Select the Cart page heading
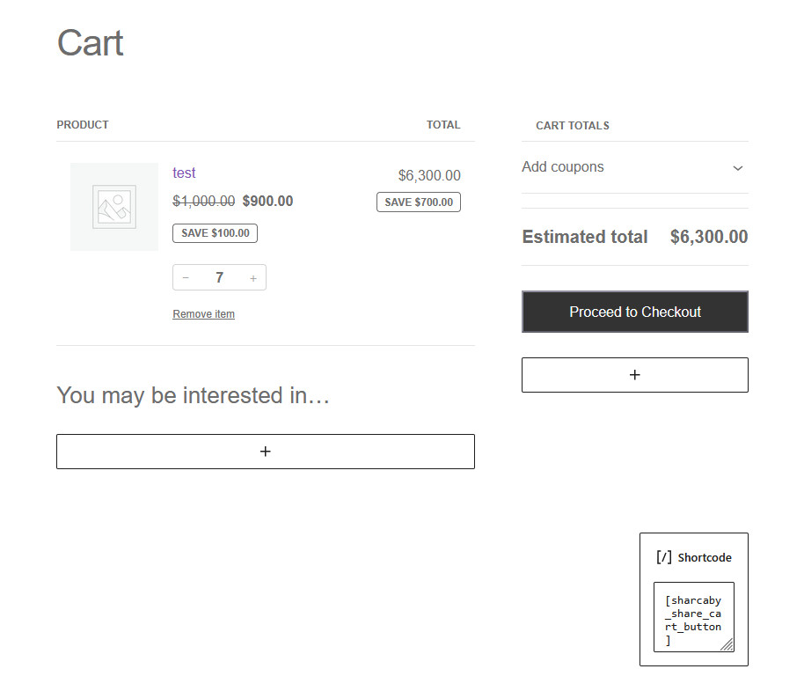This screenshot has width=804, height=691. click(x=90, y=43)
